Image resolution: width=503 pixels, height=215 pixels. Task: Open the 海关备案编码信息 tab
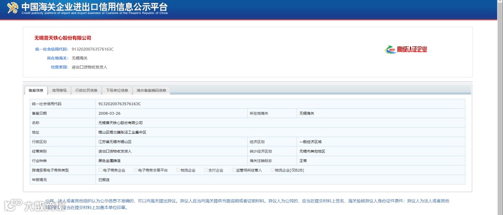click(x=151, y=90)
